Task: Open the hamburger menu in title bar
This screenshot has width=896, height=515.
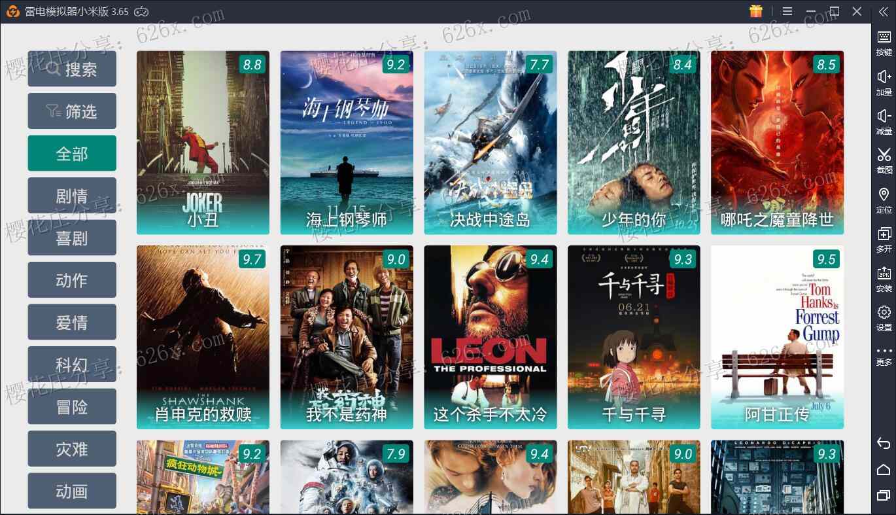Action: (787, 11)
